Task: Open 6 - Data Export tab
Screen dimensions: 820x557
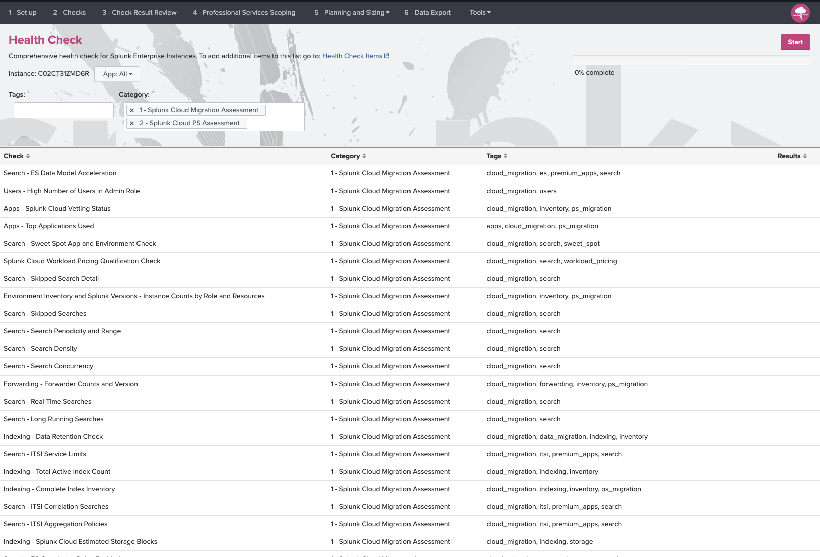Action: (x=428, y=12)
